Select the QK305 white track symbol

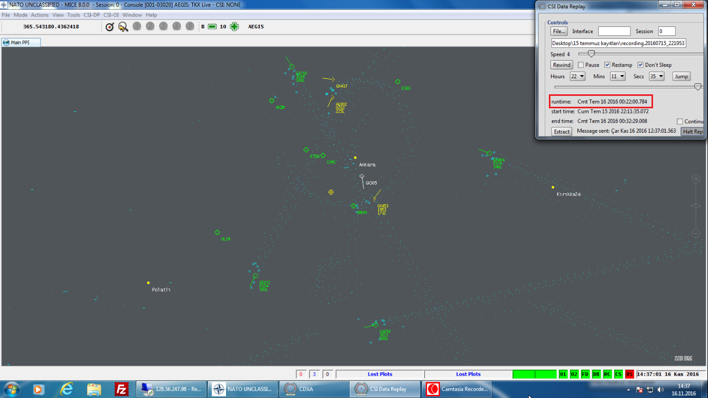click(362, 177)
